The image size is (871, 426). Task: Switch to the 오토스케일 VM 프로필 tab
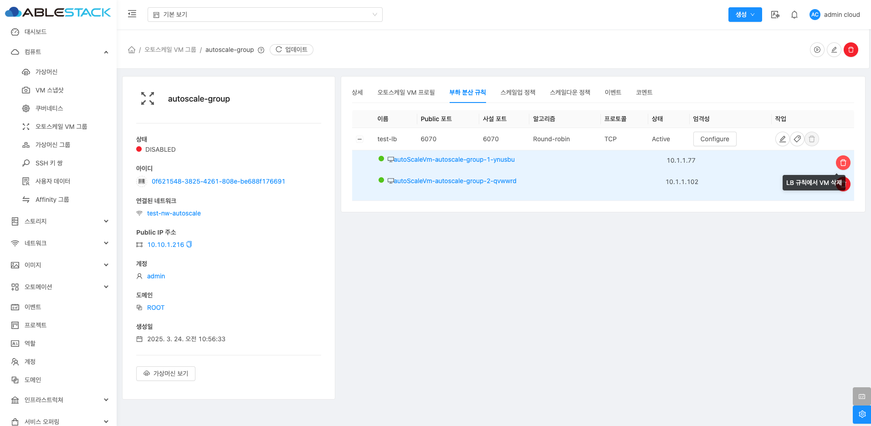pos(406,92)
